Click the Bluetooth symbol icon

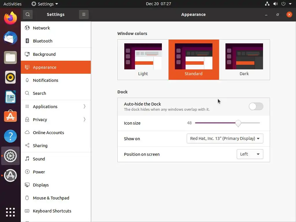click(x=27, y=41)
